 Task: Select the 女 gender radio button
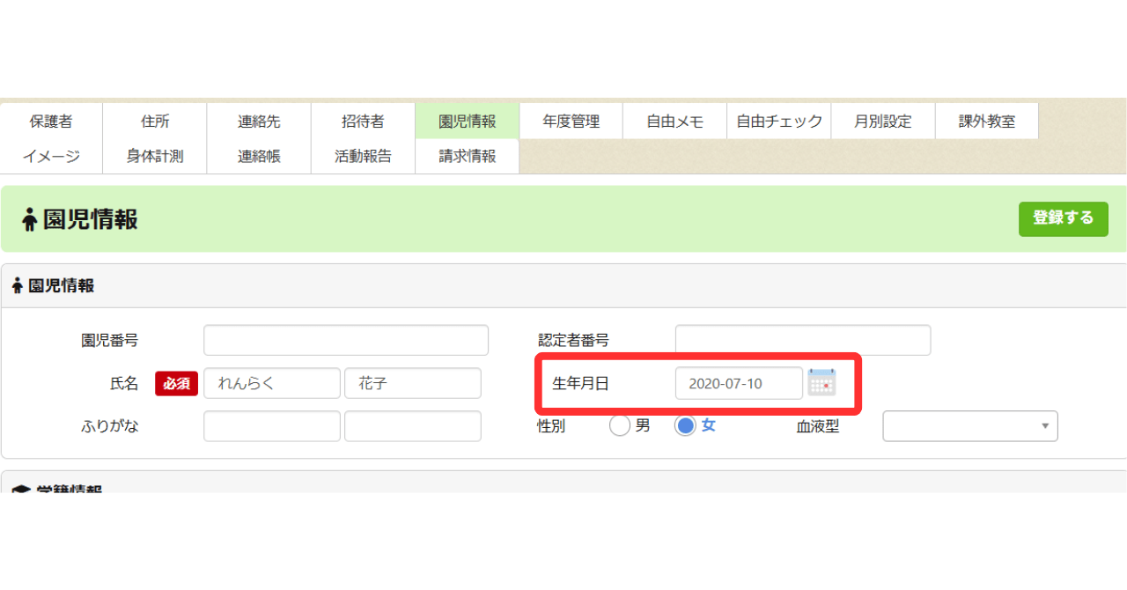tap(685, 426)
